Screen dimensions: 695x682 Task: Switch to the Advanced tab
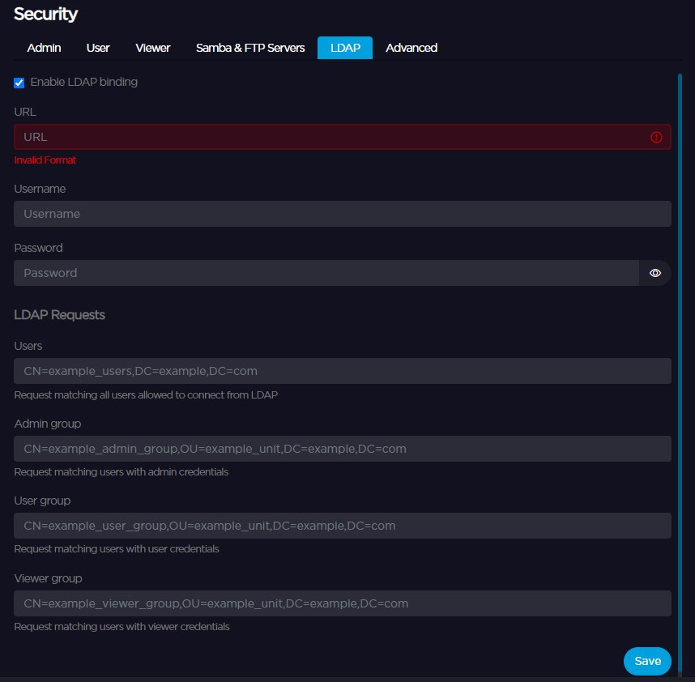(x=411, y=48)
